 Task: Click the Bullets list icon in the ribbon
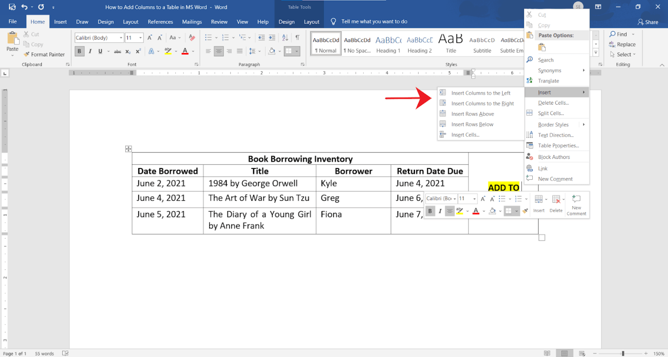pos(208,38)
